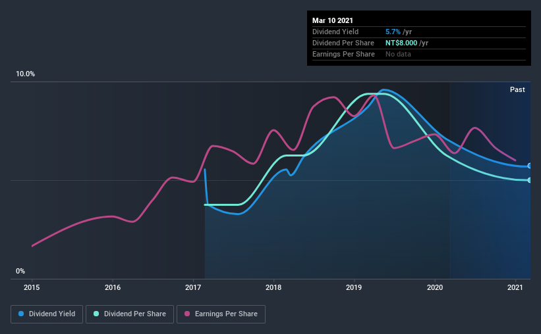Click the tooltip Dividend Yield row label
This screenshot has height=334, width=541.
click(x=335, y=32)
